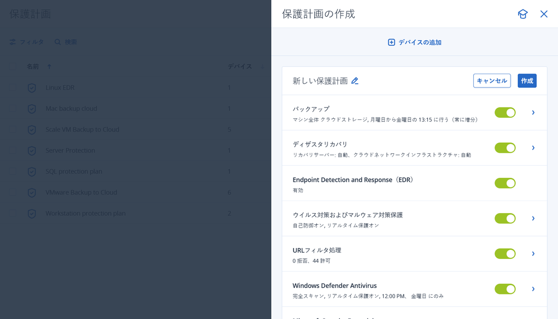
Task: Click Scale VM Backup to Cloud shield icon
Action: coord(32,130)
